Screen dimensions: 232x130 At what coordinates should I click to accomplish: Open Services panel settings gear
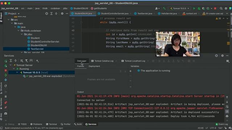tap(222, 56)
